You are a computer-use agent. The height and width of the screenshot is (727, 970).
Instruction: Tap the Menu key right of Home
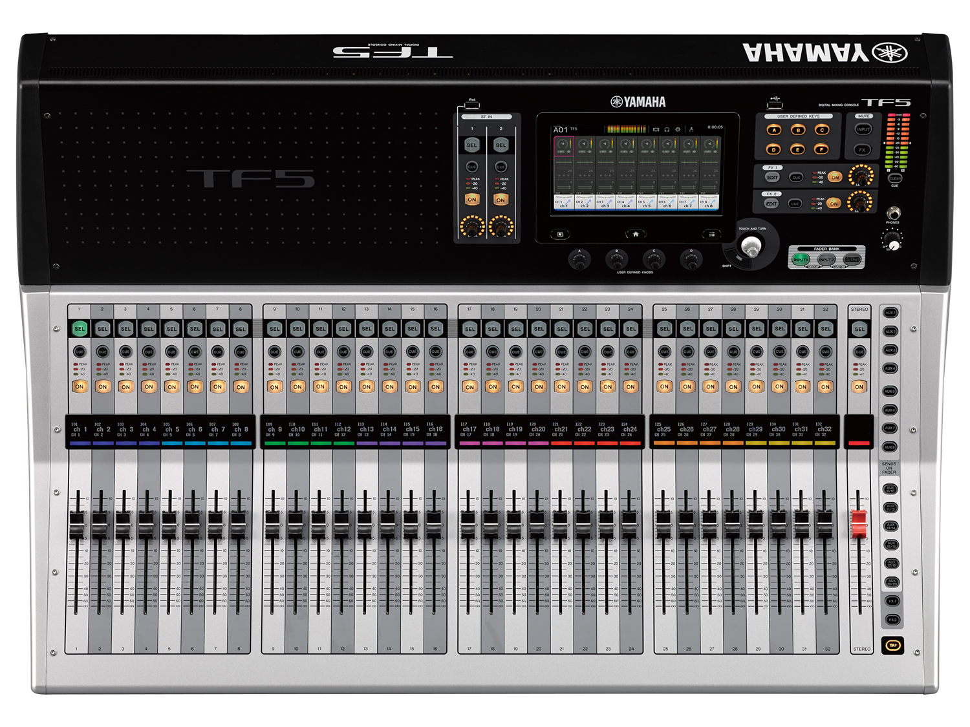(711, 234)
